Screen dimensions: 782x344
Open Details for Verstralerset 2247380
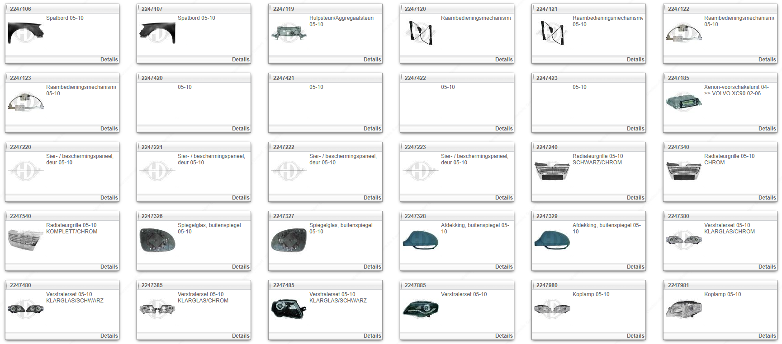point(767,267)
